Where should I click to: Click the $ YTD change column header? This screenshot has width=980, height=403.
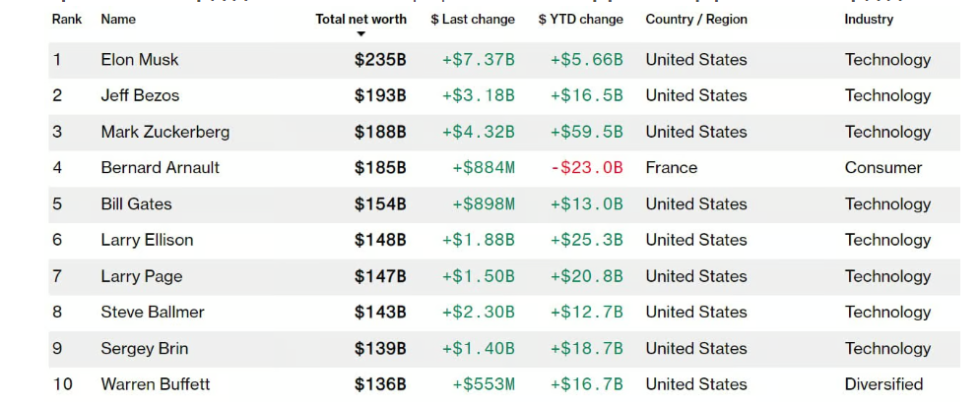pos(580,19)
